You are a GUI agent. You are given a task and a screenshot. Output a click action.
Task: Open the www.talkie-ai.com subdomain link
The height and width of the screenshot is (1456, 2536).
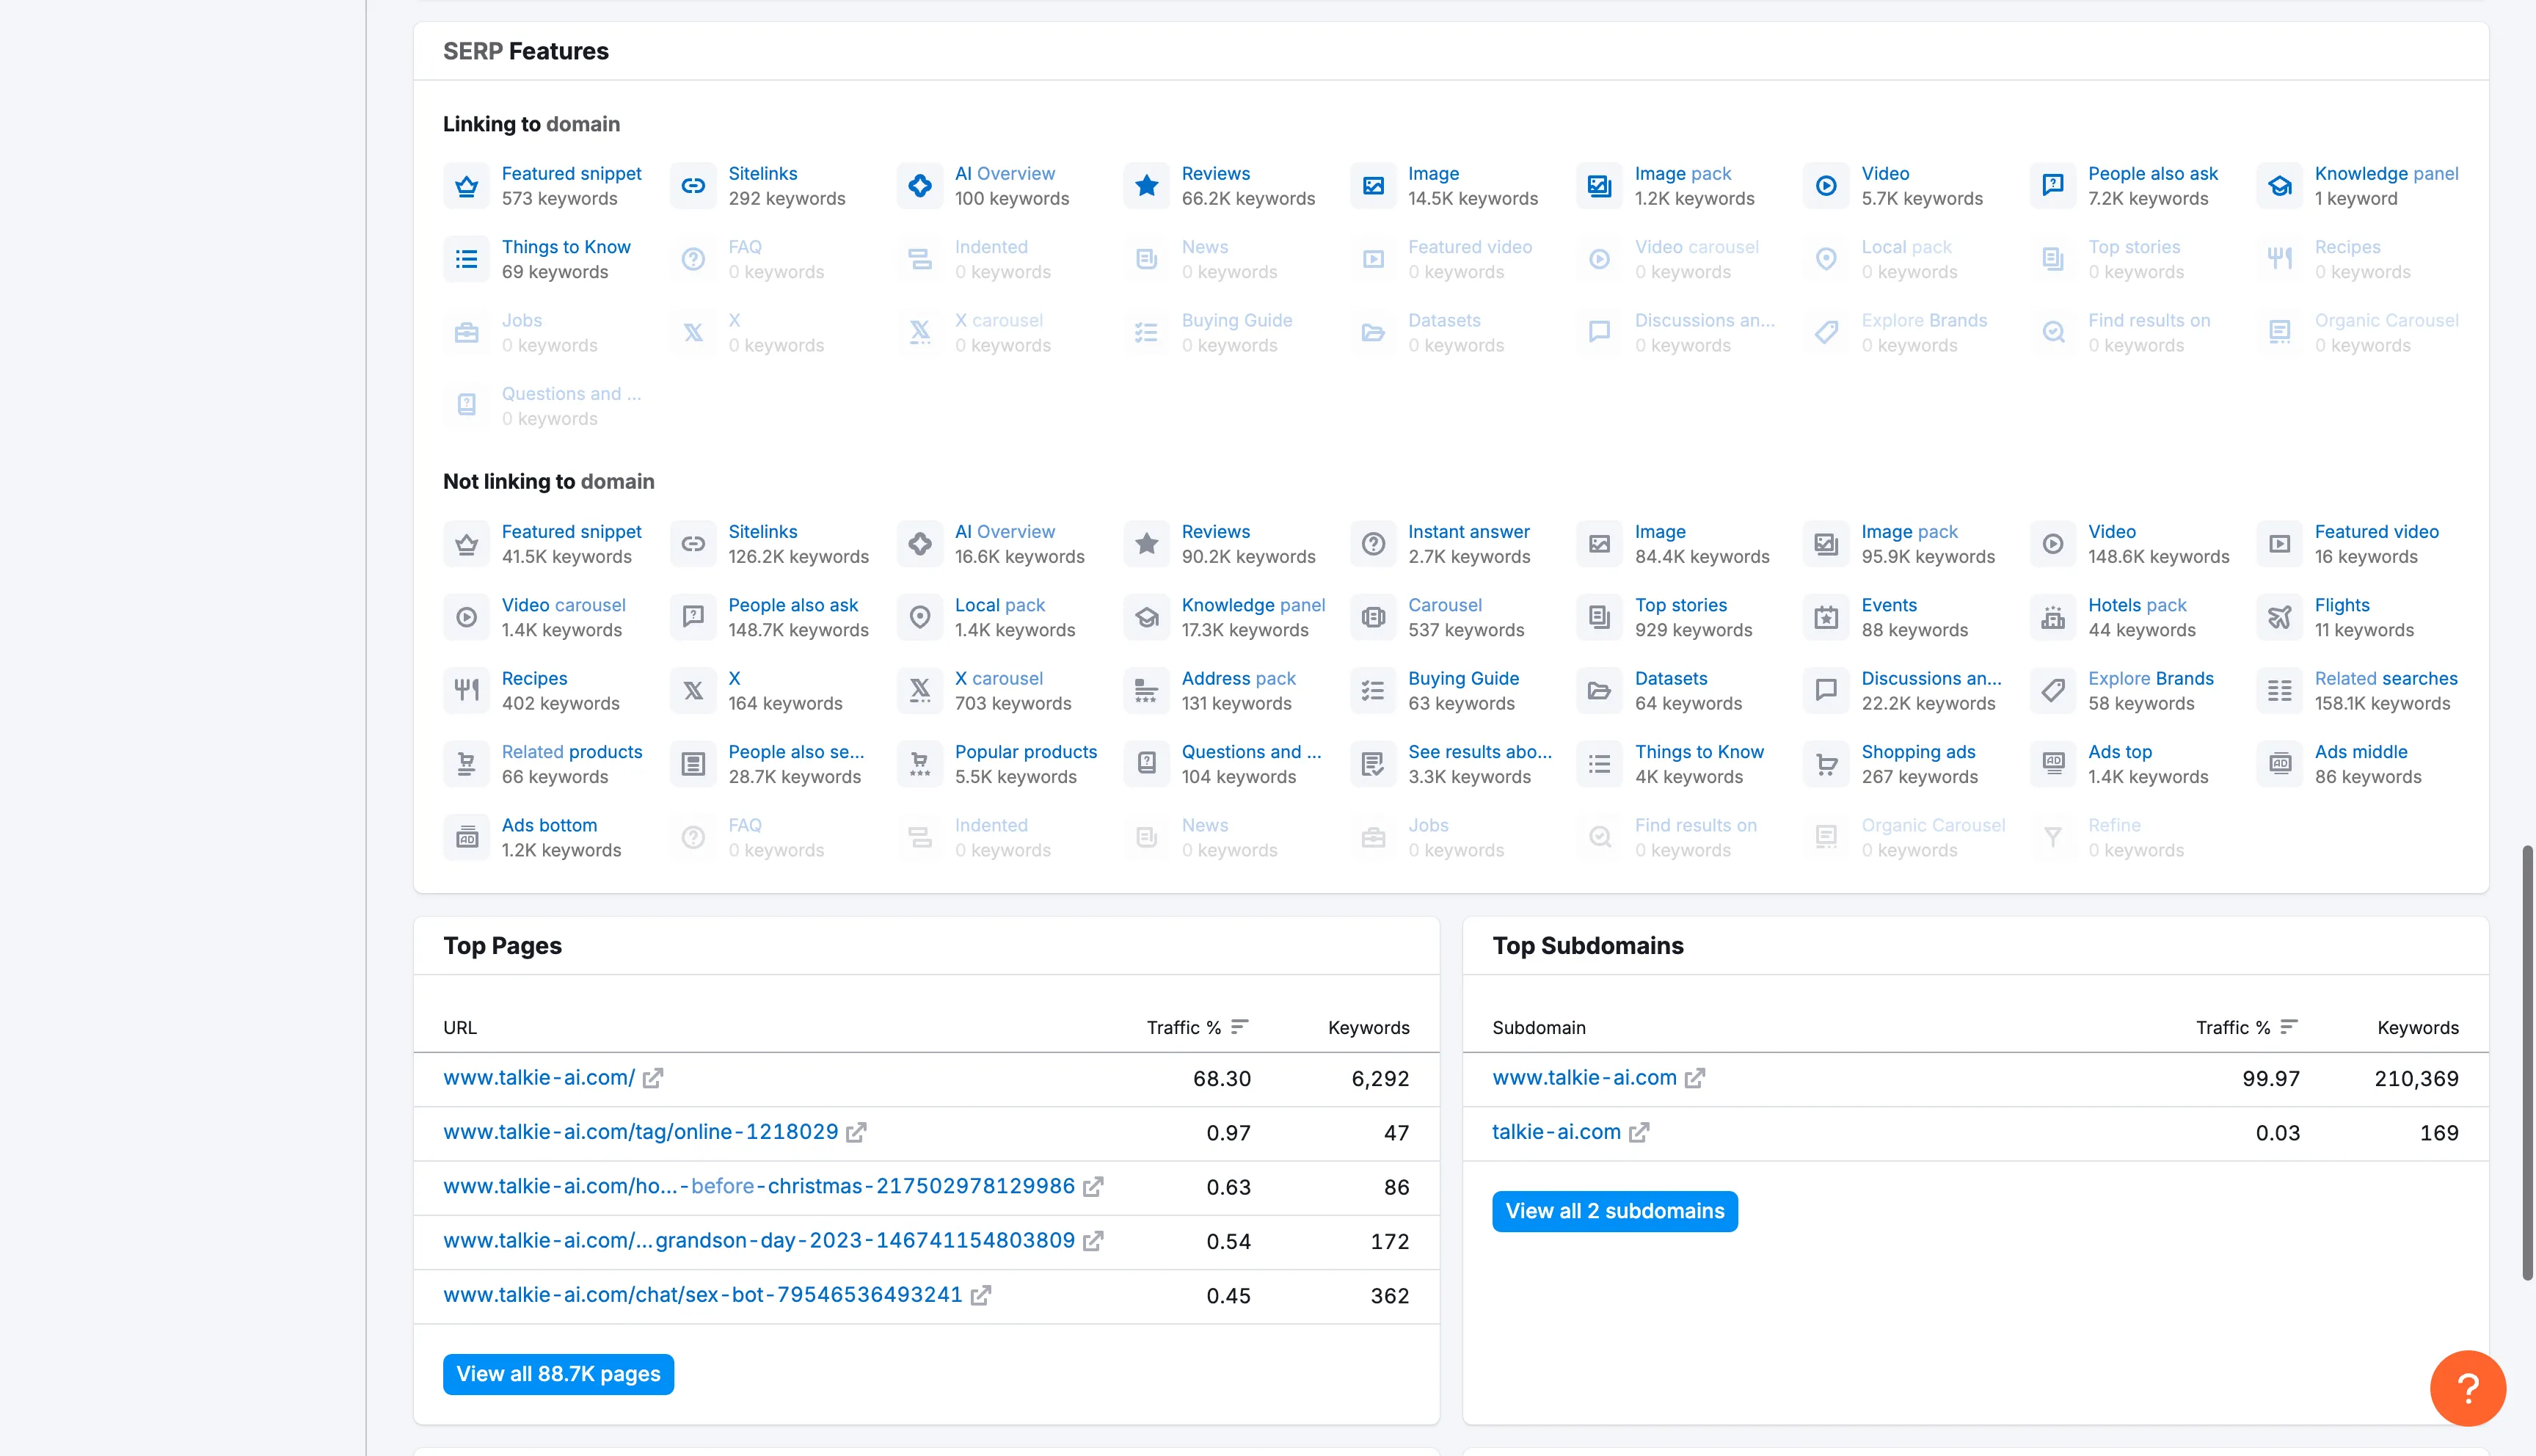click(x=1584, y=1077)
